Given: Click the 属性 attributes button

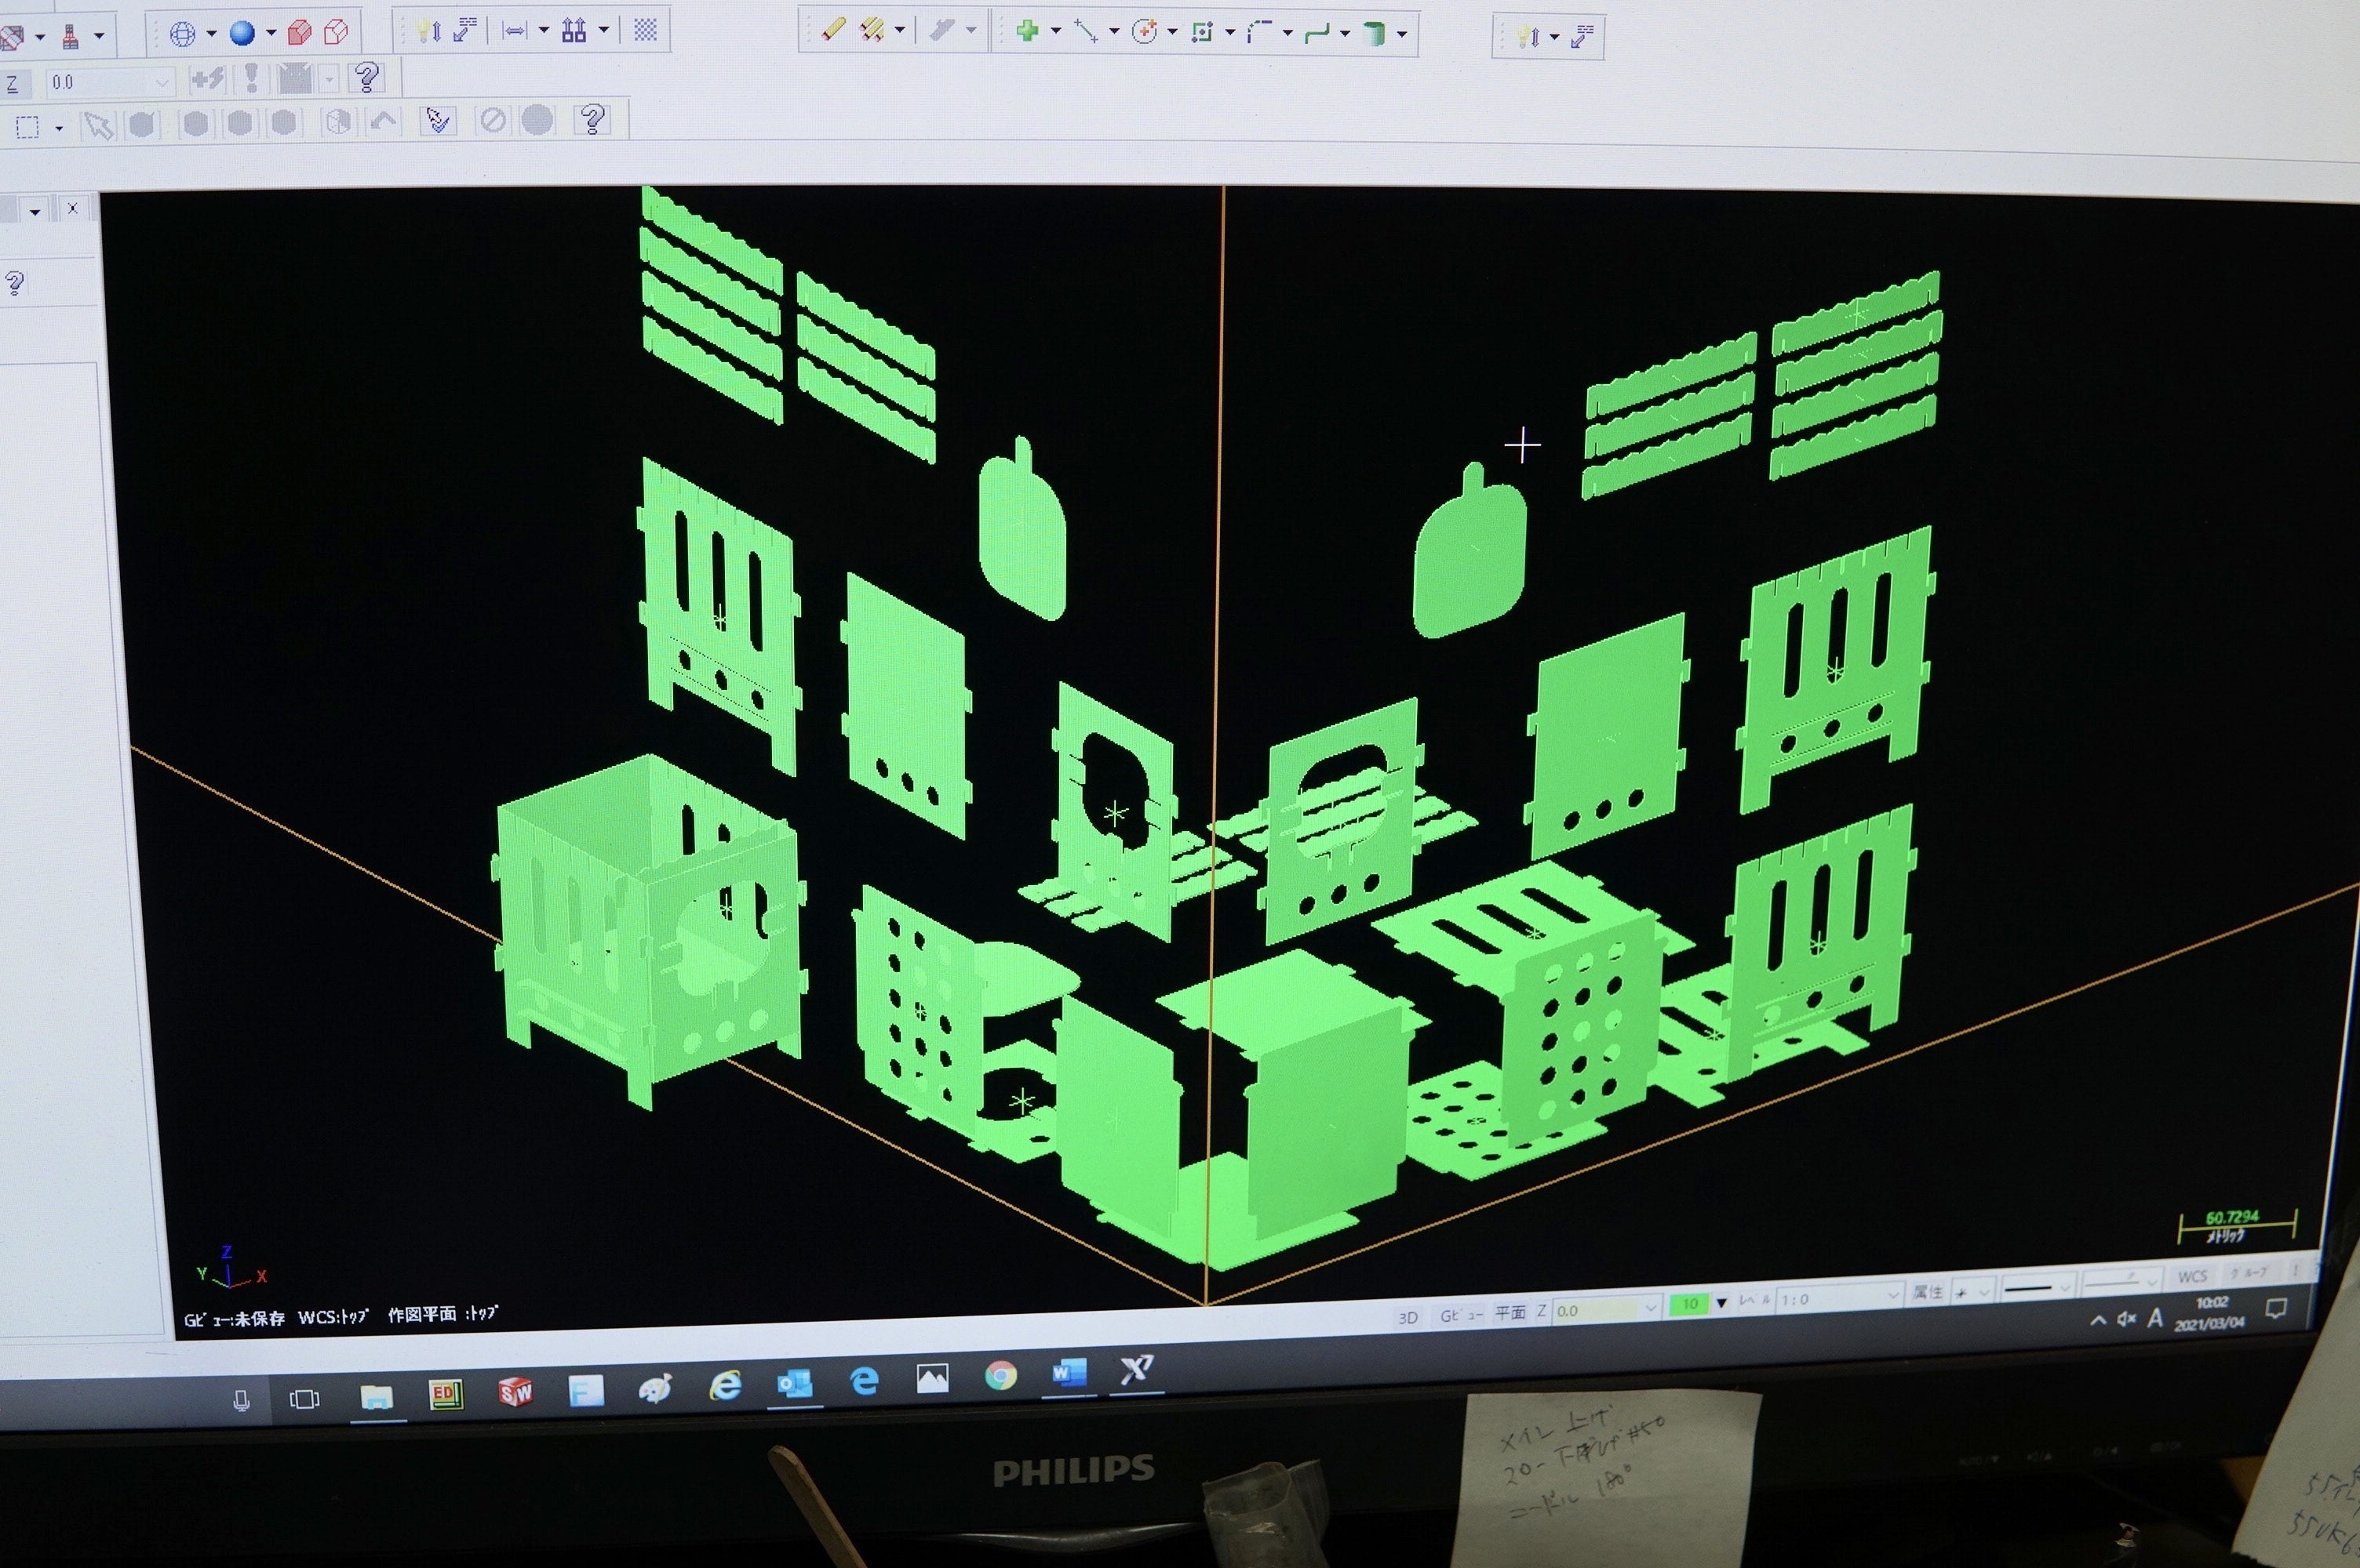Looking at the screenshot, I should coord(1928,1293).
